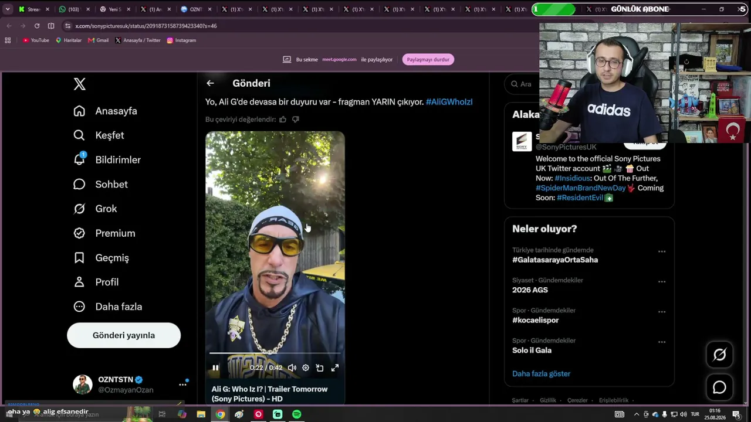Open YouTube bookmark

click(x=36, y=40)
